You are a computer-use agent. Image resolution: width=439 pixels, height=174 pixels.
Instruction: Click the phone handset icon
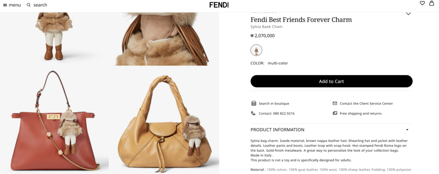pos(253,114)
